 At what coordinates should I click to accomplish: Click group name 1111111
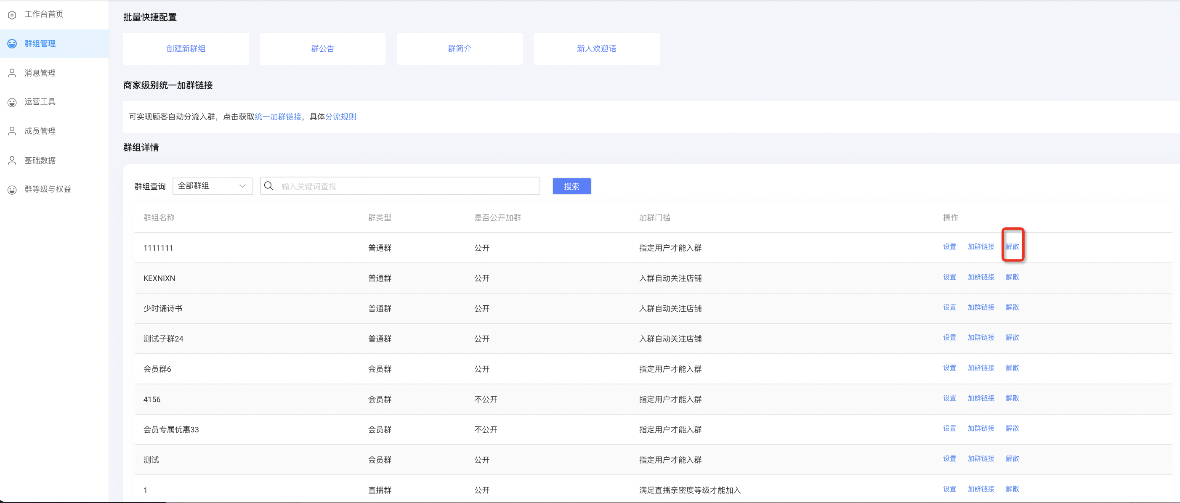pos(158,248)
